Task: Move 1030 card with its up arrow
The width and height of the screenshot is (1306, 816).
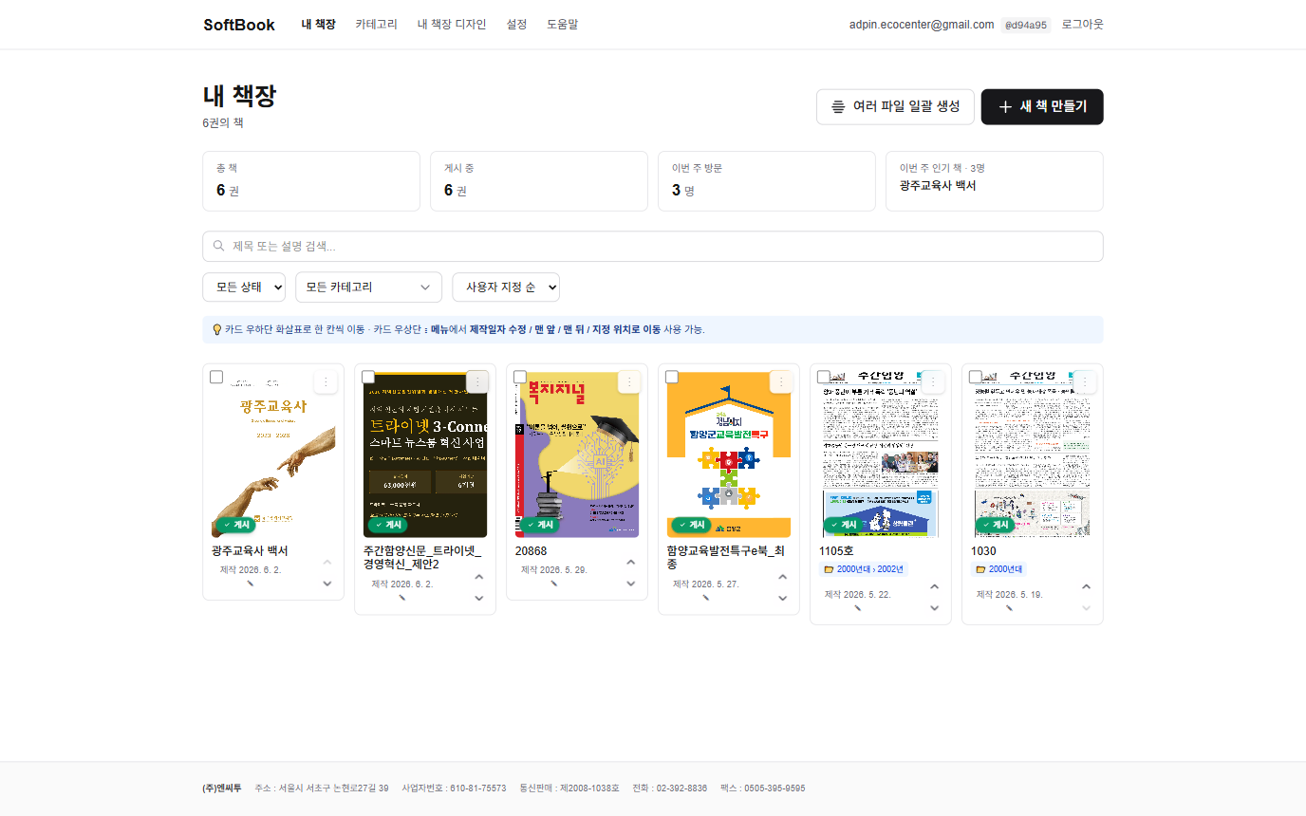Action: 1087,587
